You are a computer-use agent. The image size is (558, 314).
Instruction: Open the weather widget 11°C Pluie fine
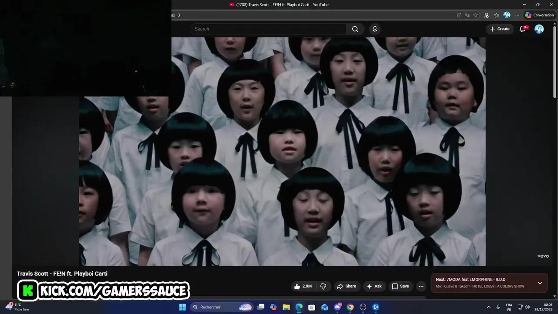click(x=17, y=307)
